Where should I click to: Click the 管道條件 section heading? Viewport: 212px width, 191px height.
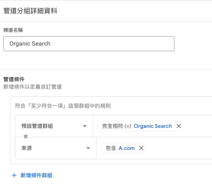click(x=14, y=79)
